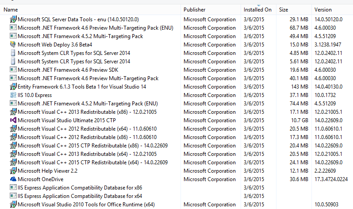353x209 pixels.
Task: Sort the list by Name column header
Action: [x=11, y=10]
